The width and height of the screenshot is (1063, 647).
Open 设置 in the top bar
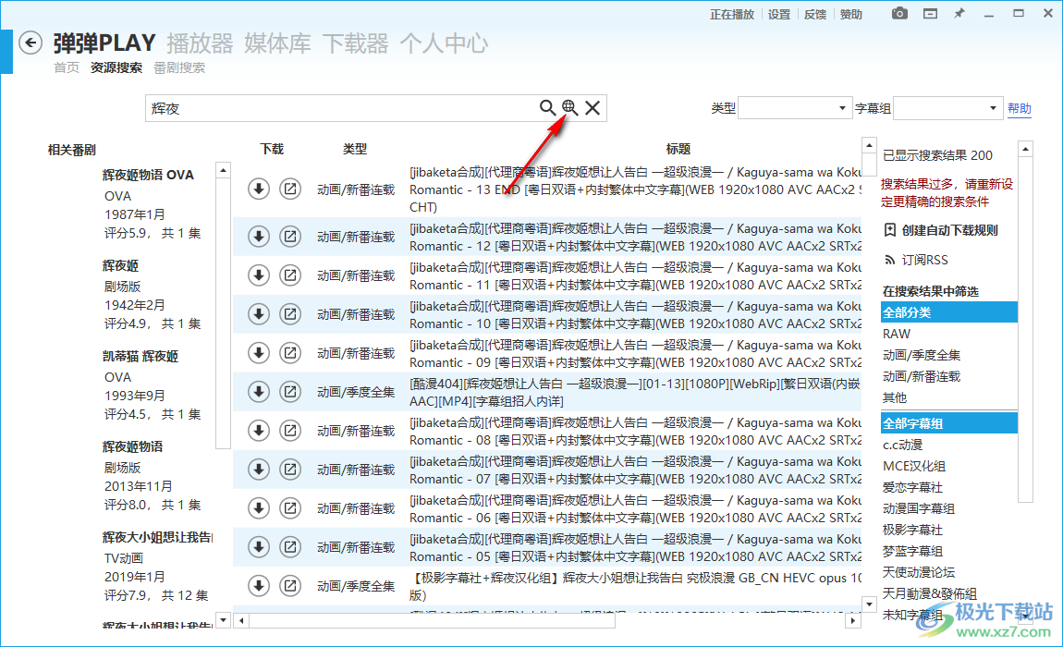(x=779, y=14)
